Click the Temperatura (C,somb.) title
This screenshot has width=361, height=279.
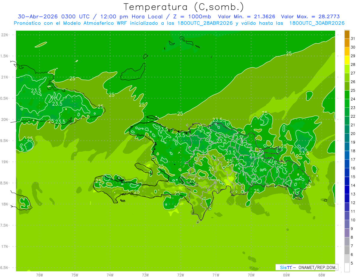coord(184,7)
